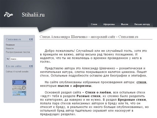Follow the bold афоризмы link

pyautogui.click(x=82, y=86)
